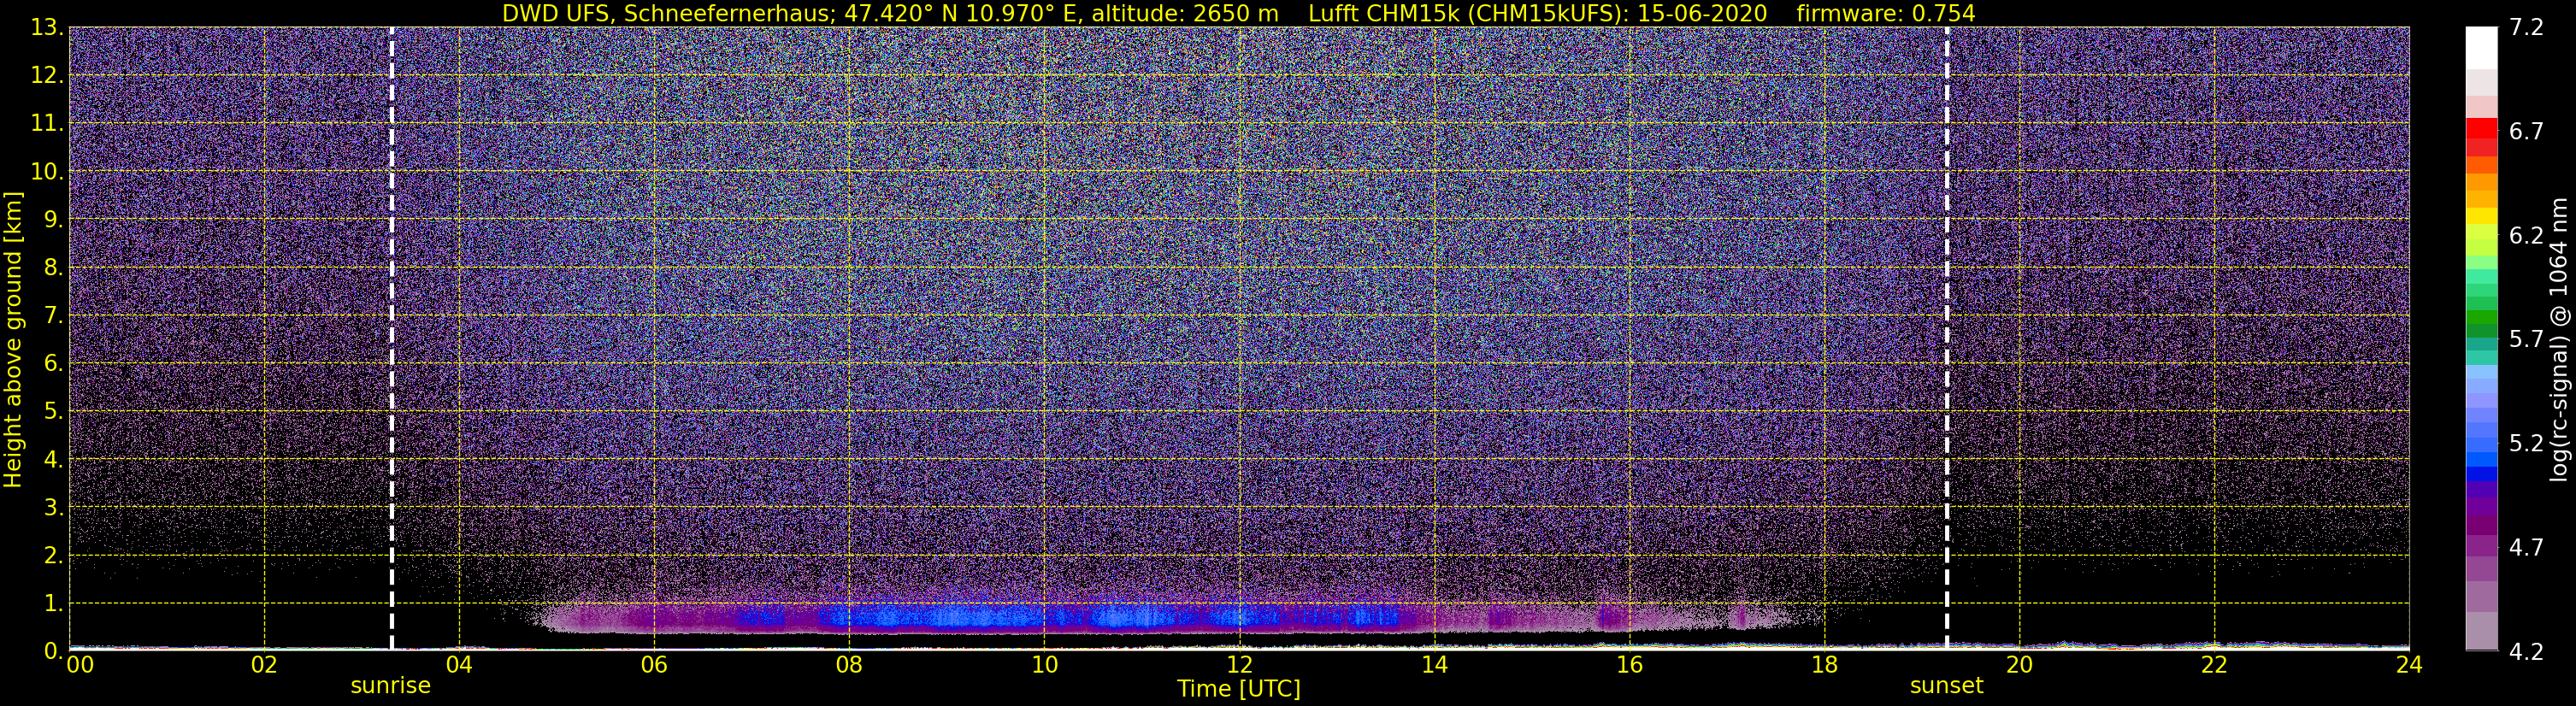This screenshot has width=2576, height=706.
Task: Click the height axis tick '8.'
Action: (x=53, y=268)
